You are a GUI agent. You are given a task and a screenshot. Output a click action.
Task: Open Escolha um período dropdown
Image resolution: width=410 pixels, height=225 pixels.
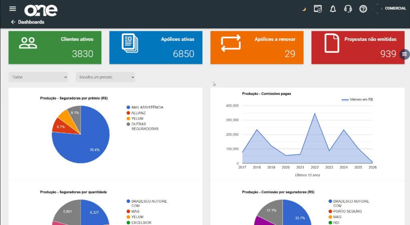pyautogui.click(x=105, y=77)
